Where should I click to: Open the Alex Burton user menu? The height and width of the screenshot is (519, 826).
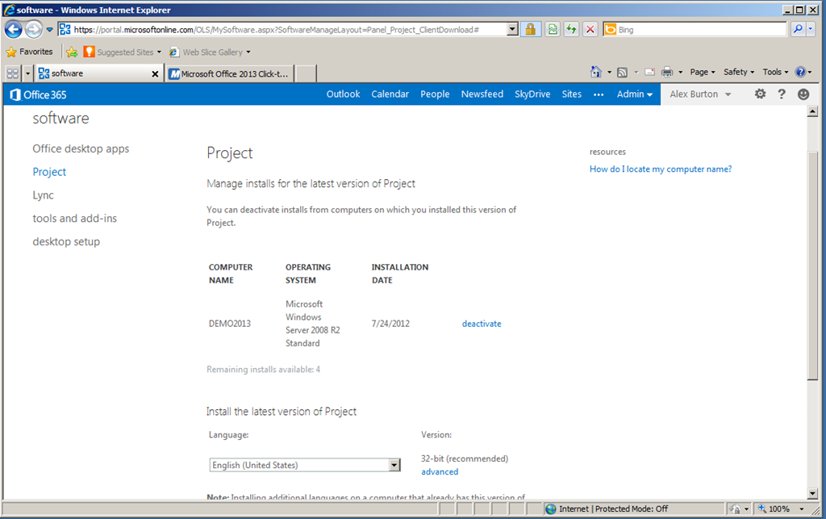point(700,94)
